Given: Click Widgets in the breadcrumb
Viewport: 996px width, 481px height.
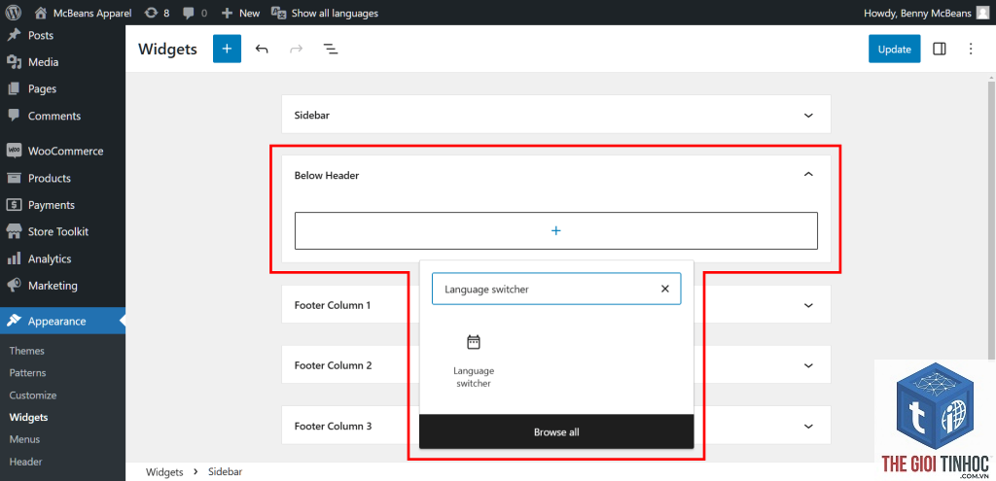Looking at the screenshot, I should 164,472.
